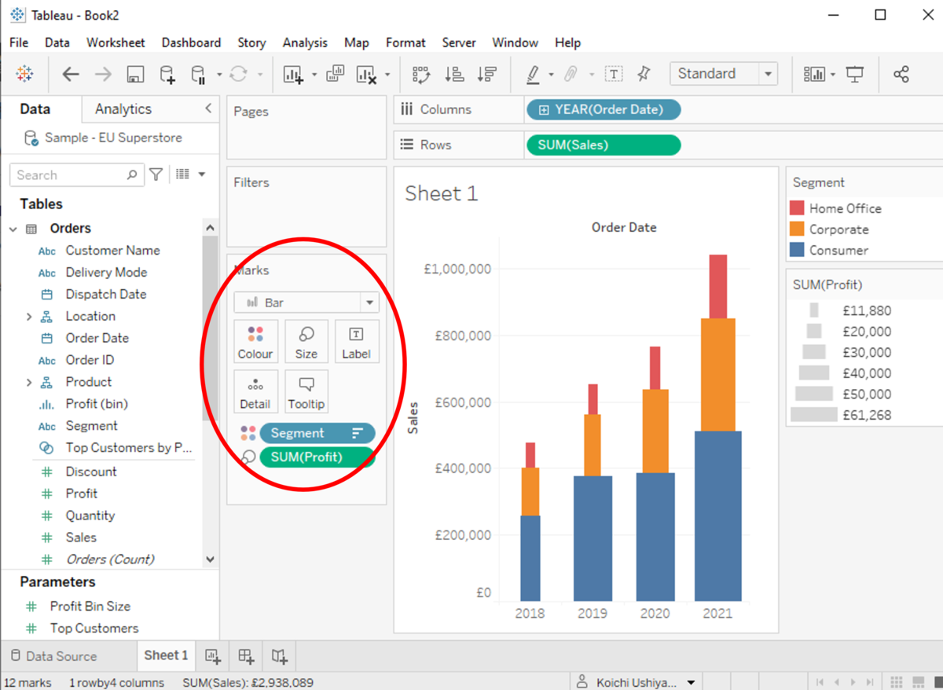Select Corporate orange legend swatch
Viewport: 943px width, 690px height.
(797, 229)
